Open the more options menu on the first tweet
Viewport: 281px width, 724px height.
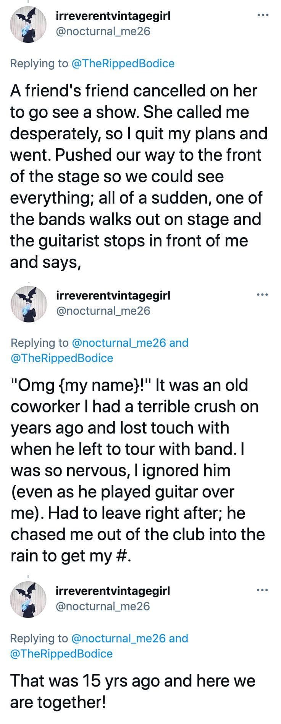tap(263, 15)
